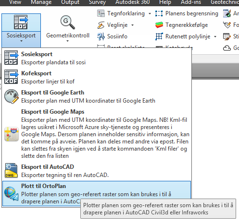This screenshot has height=224, width=239.
Task: Open the View ribbon tab
Action: click(x=15, y=2)
